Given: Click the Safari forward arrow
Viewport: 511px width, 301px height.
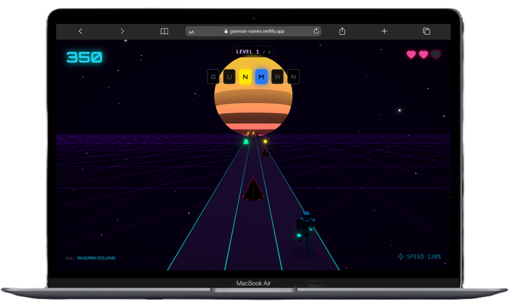Looking at the screenshot, I should coord(122,31).
